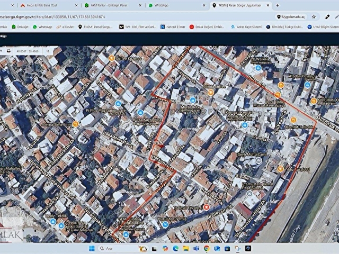Switch to Hepsi Emlak Bana Özel tab
The image size is (339, 254).
pyautogui.click(x=49, y=5)
